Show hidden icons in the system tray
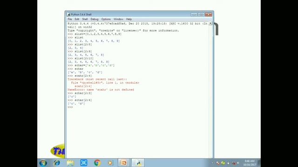Image resolution: width=298 pixels, height=167 pixels. pyautogui.click(x=212, y=163)
